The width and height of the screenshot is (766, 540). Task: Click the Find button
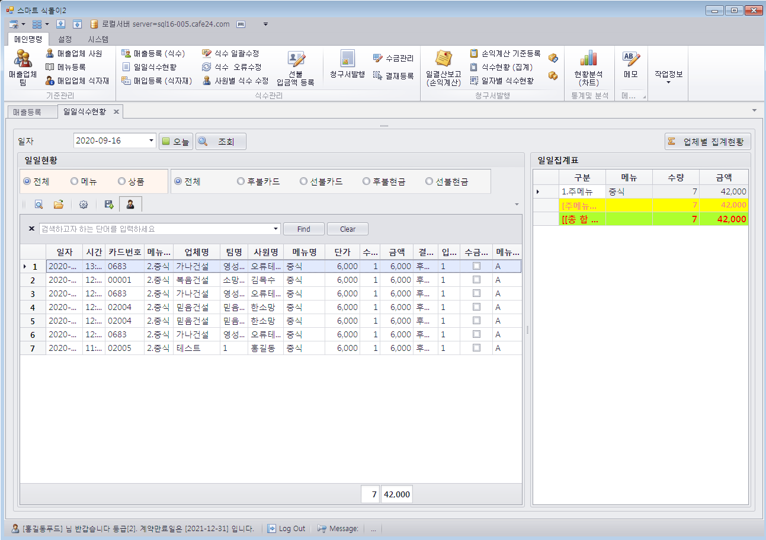click(x=304, y=229)
